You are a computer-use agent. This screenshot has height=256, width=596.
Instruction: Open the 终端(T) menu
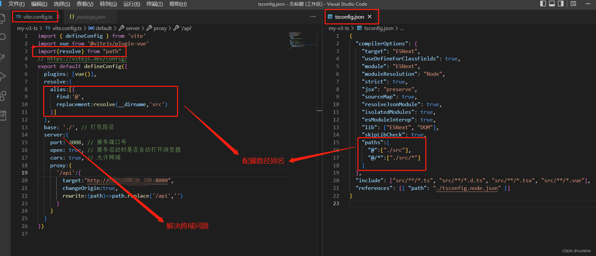[x=155, y=4]
